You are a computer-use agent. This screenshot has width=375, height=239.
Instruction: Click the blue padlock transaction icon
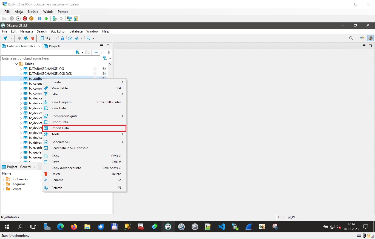tap(63, 38)
